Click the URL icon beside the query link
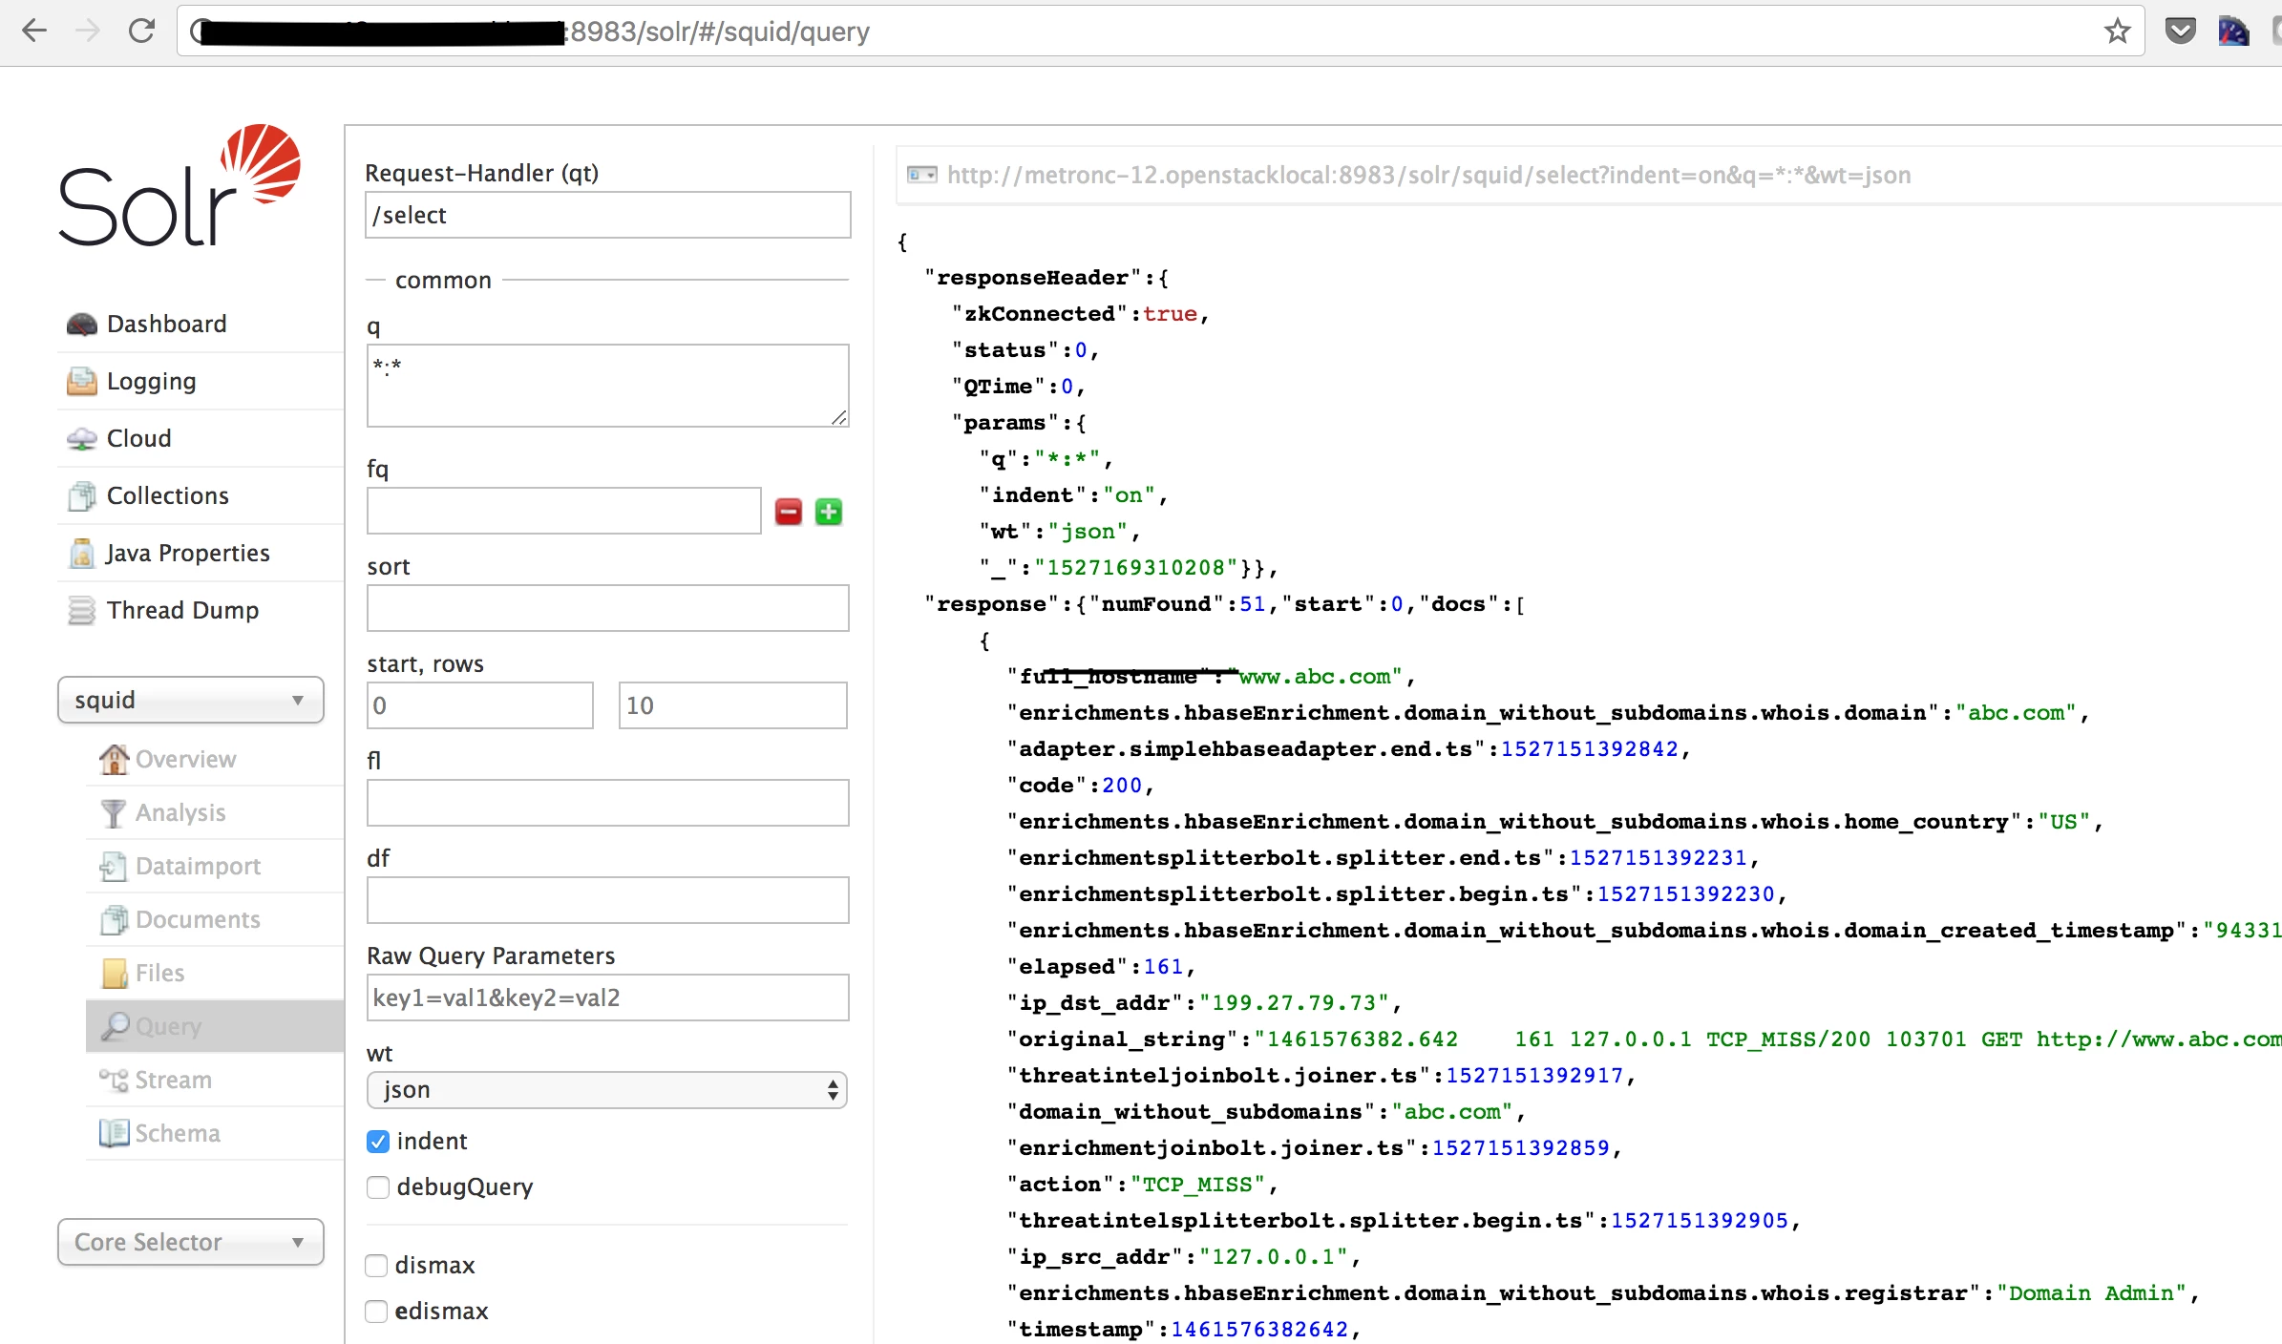This screenshot has width=2282, height=1344. pyautogui.click(x=921, y=176)
